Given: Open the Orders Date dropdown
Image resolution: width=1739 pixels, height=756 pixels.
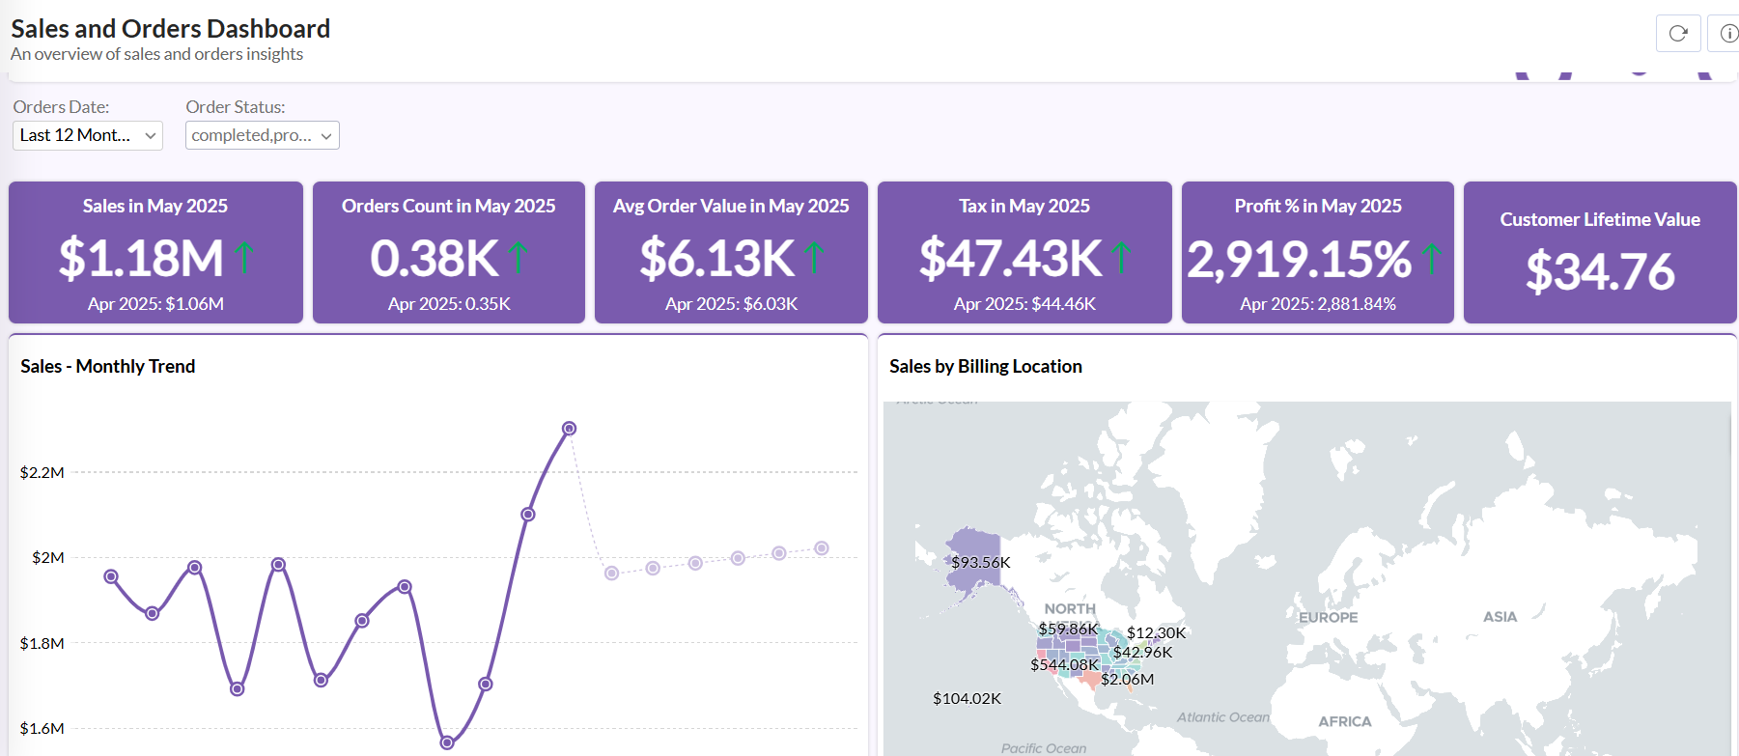Looking at the screenshot, I should click(88, 135).
